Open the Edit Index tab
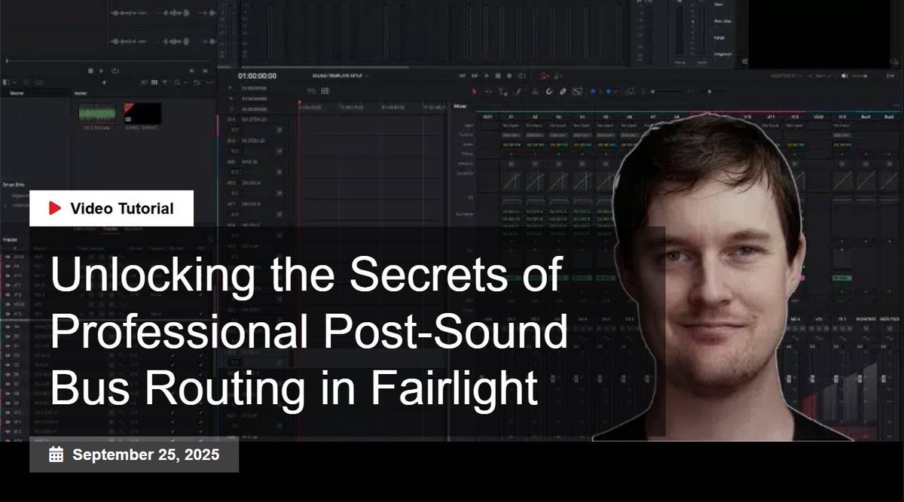This screenshot has height=502, width=904. [x=84, y=229]
